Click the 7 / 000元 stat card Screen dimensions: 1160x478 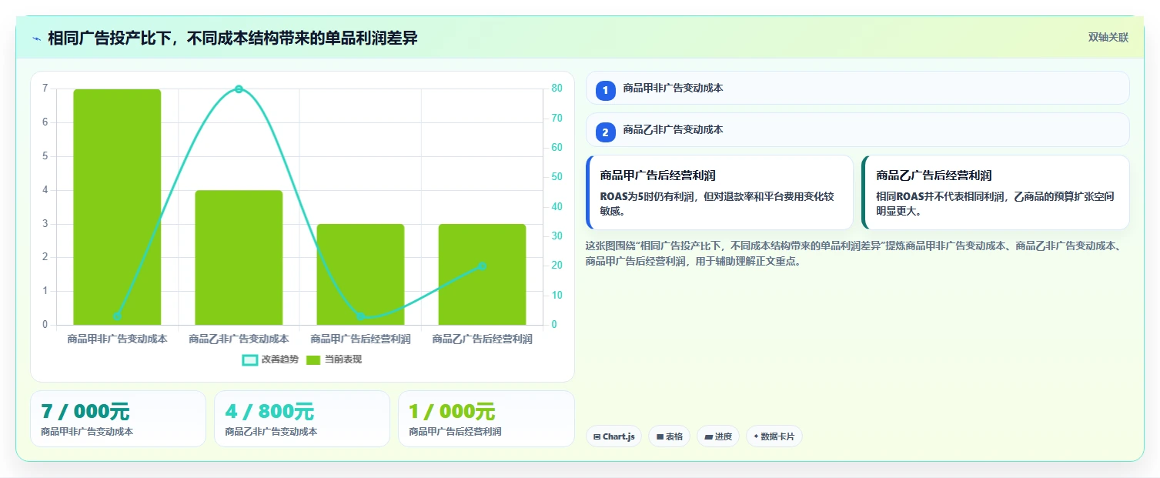(x=118, y=419)
